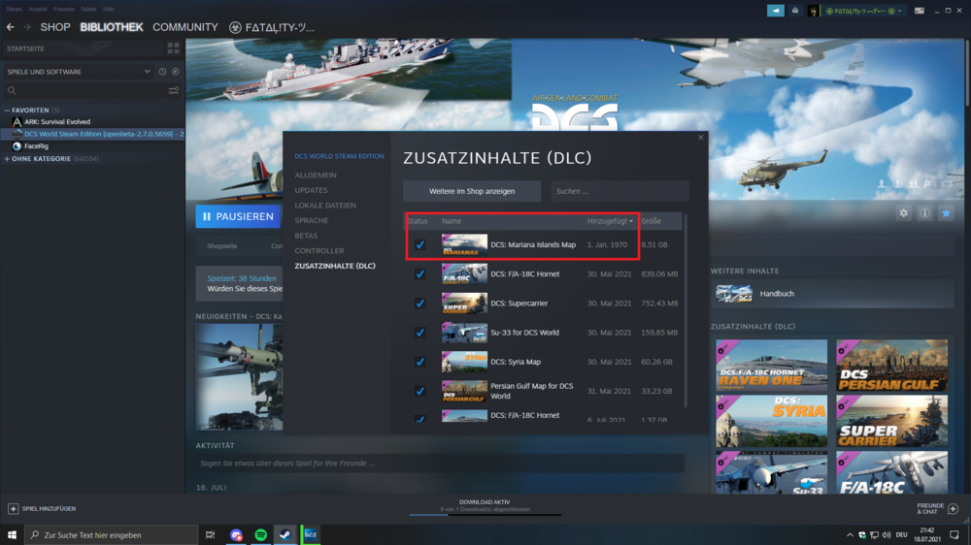Open advanced library filter options icon

coord(174,91)
